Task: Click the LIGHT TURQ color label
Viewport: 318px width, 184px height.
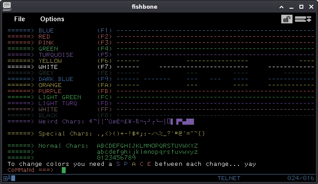Action: 58,103
